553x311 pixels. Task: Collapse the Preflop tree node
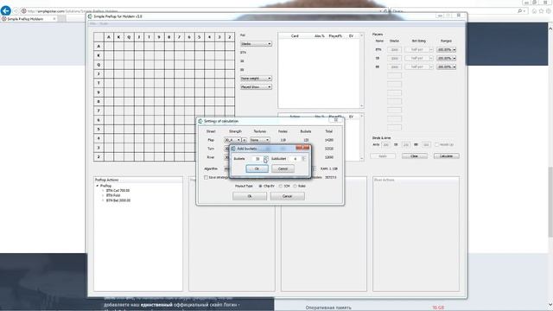pyautogui.click(x=98, y=186)
